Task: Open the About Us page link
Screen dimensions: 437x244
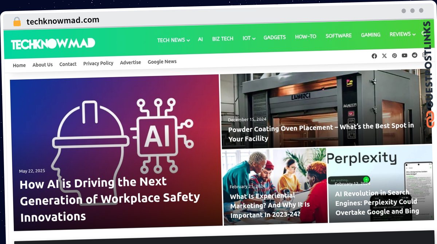Action: tap(43, 64)
